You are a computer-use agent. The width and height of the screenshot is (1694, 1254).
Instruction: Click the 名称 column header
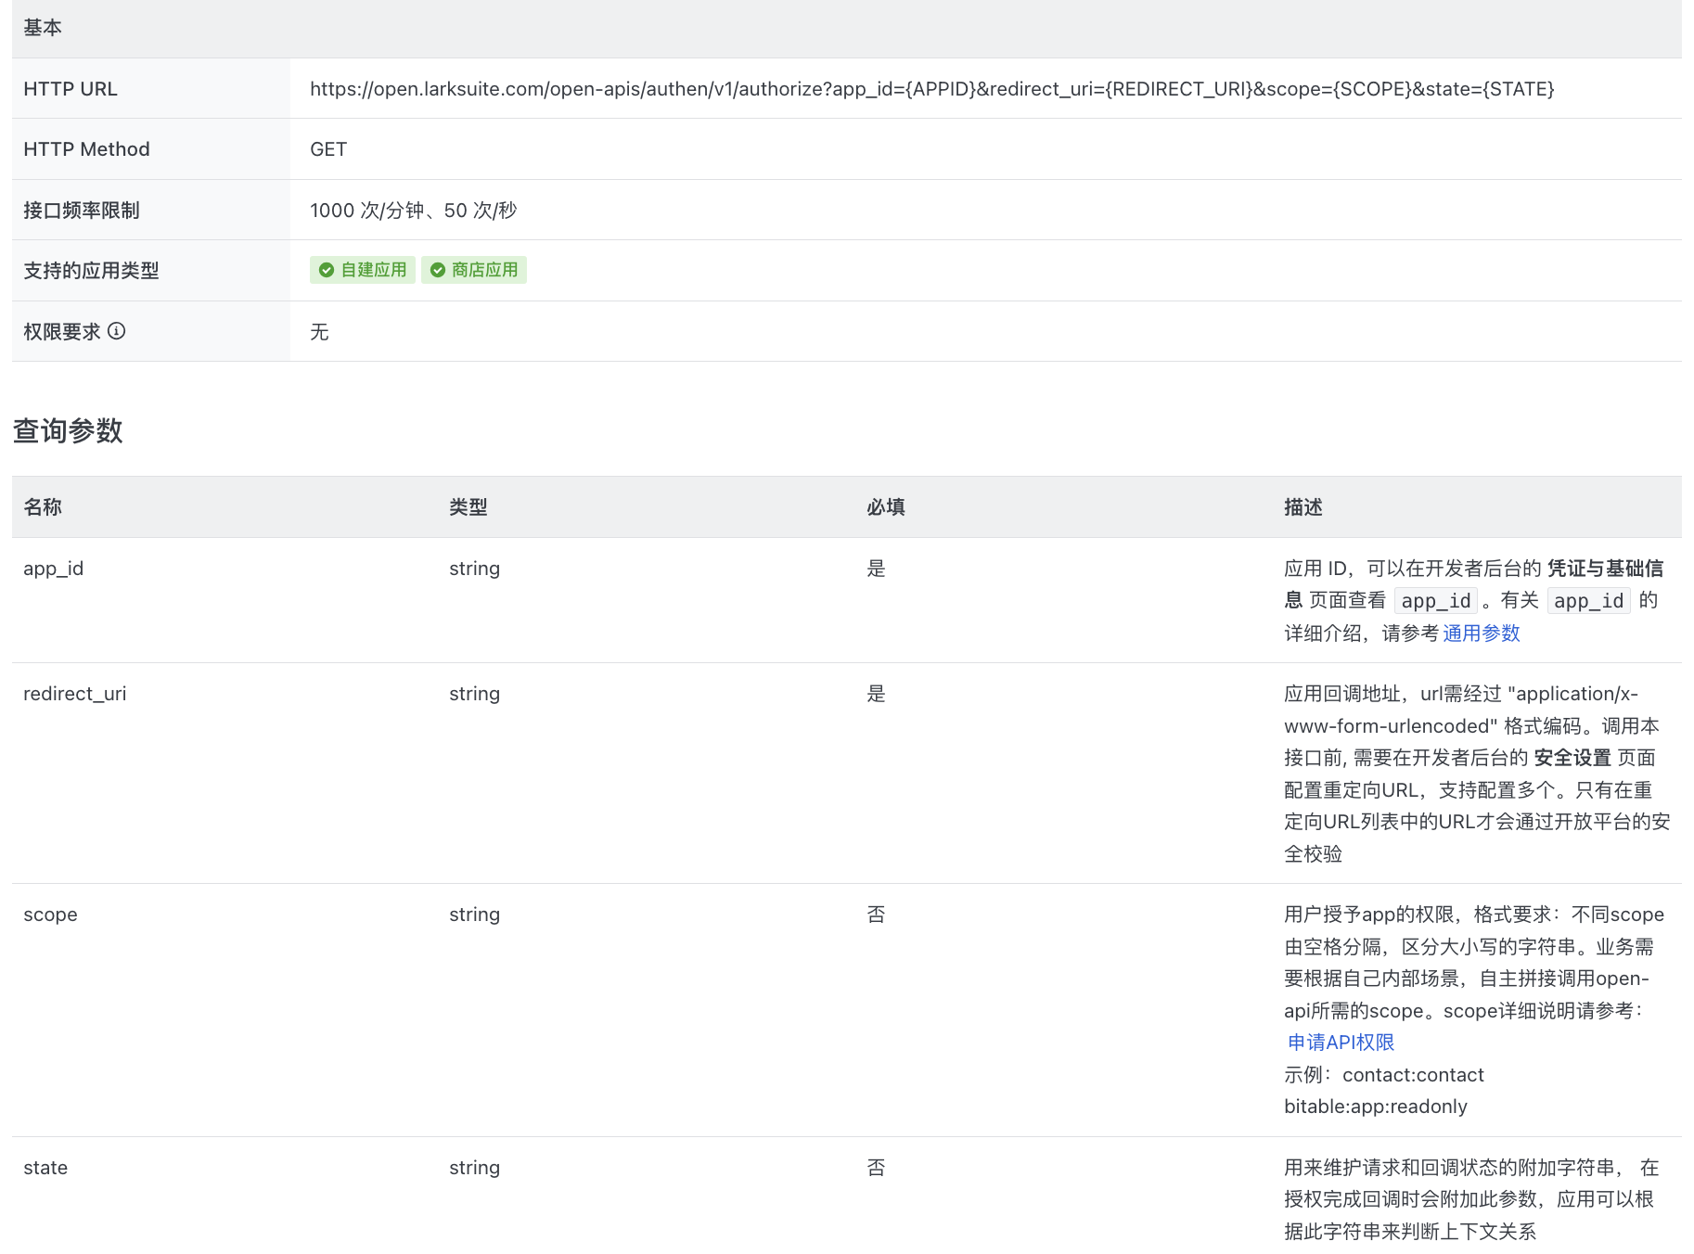click(x=43, y=507)
